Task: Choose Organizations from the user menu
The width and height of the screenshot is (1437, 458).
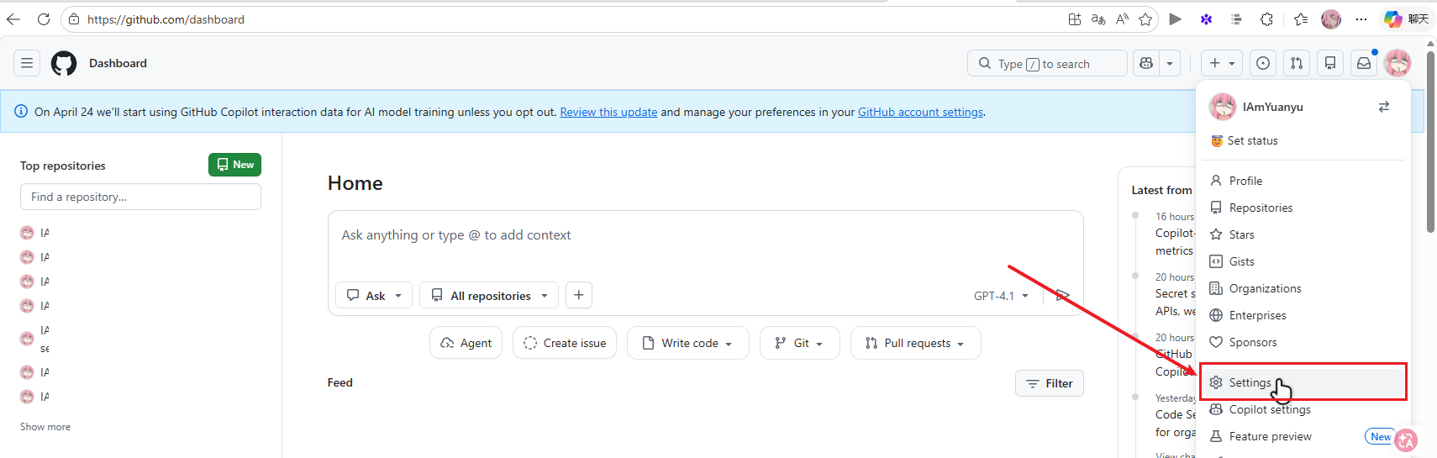Action: point(1265,288)
